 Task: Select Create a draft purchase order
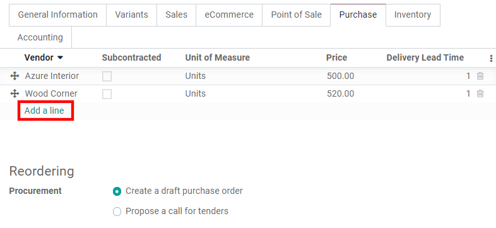coord(117,191)
